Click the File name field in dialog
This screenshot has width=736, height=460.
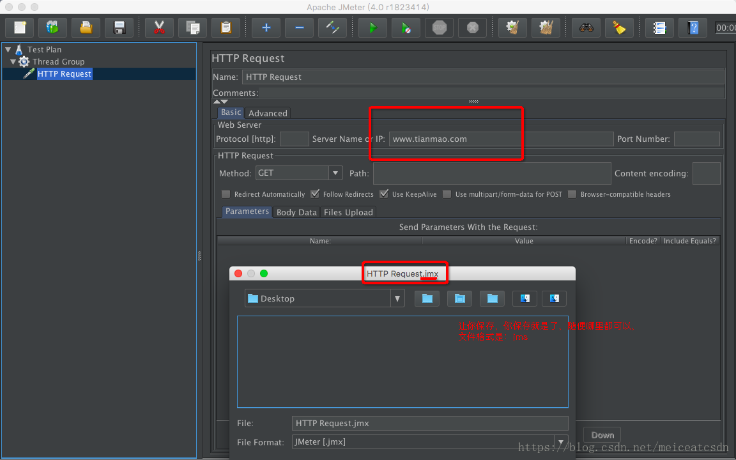(x=430, y=424)
